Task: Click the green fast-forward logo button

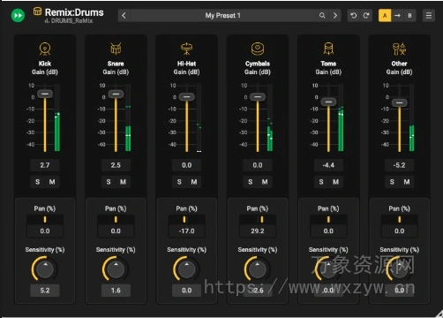Action: [18, 15]
